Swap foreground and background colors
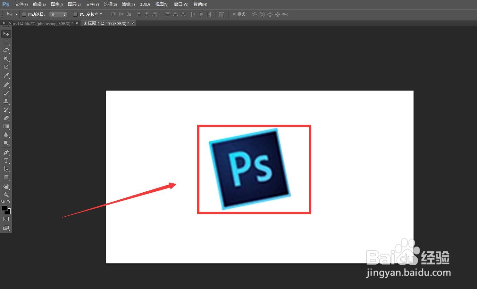This screenshot has height=289, width=477. tap(9, 202)
